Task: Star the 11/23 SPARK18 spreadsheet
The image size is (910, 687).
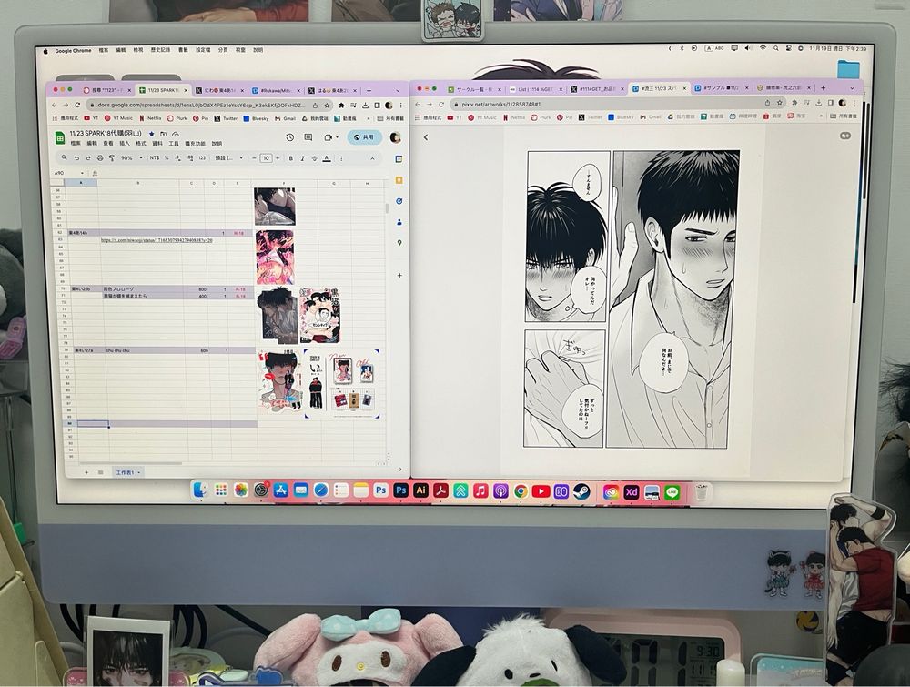Action: (151, 134)
